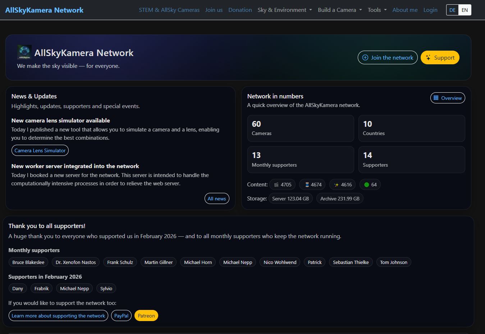
Task: Open the STEM & AllSky Cameras page
Action: click(169, 10)
